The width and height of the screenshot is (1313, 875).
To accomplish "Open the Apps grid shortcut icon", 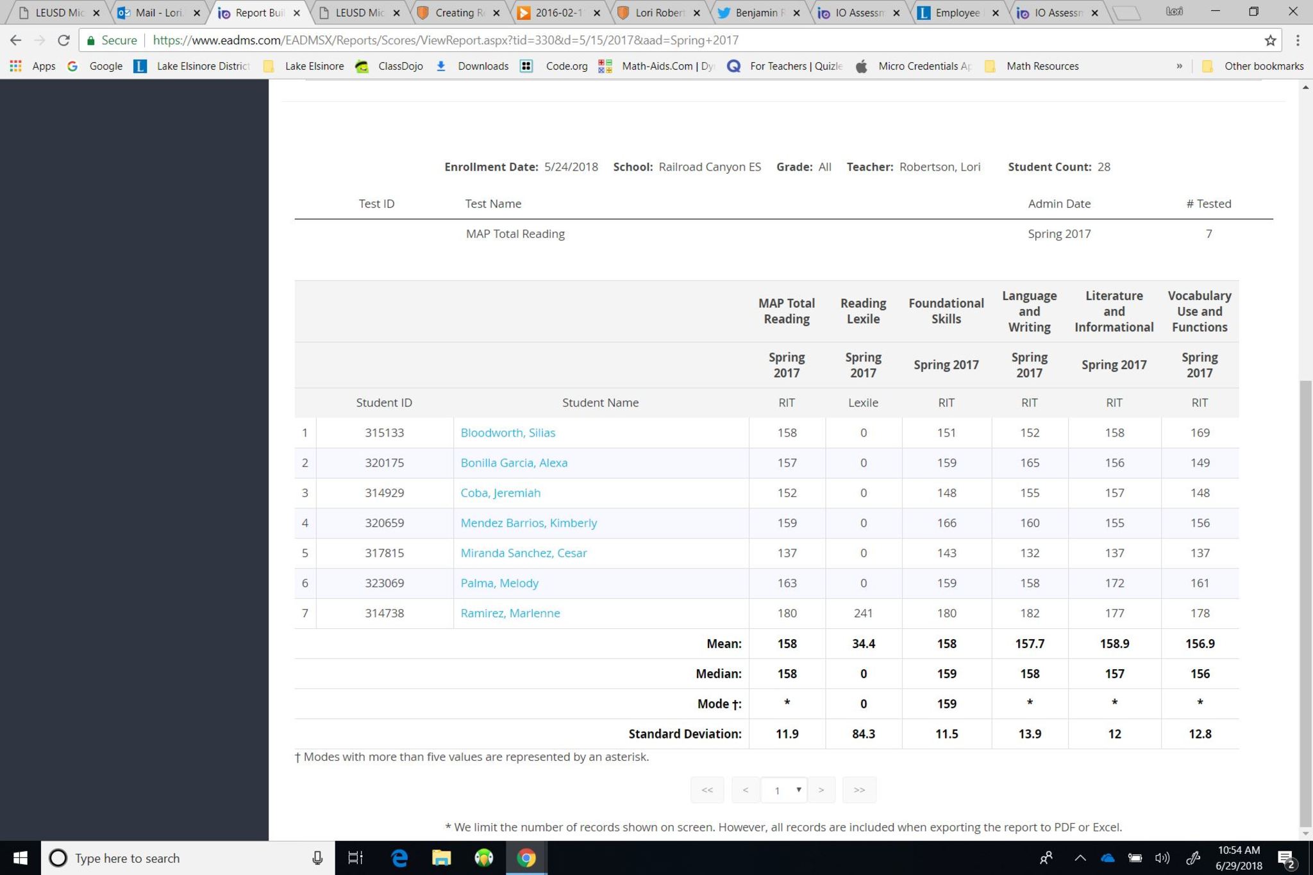I will 16,66.
